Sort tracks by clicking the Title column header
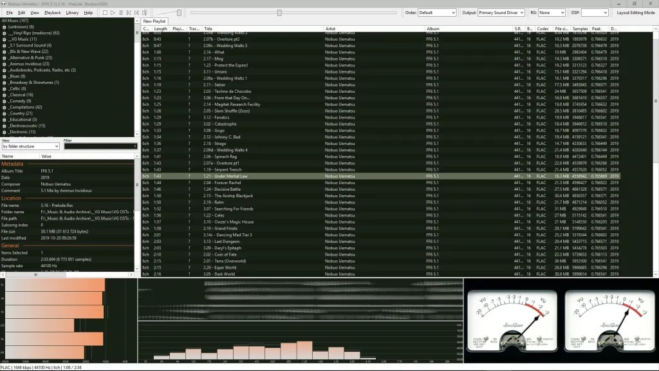 [x=209, y=28]
